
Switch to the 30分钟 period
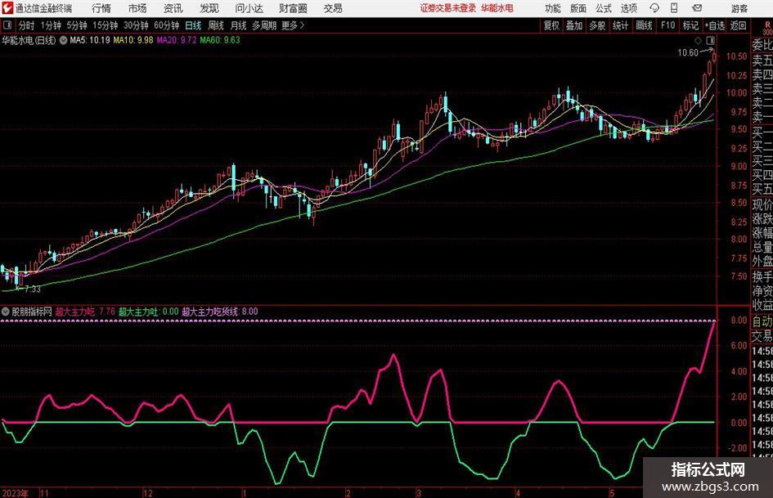(x=136, y=25)
